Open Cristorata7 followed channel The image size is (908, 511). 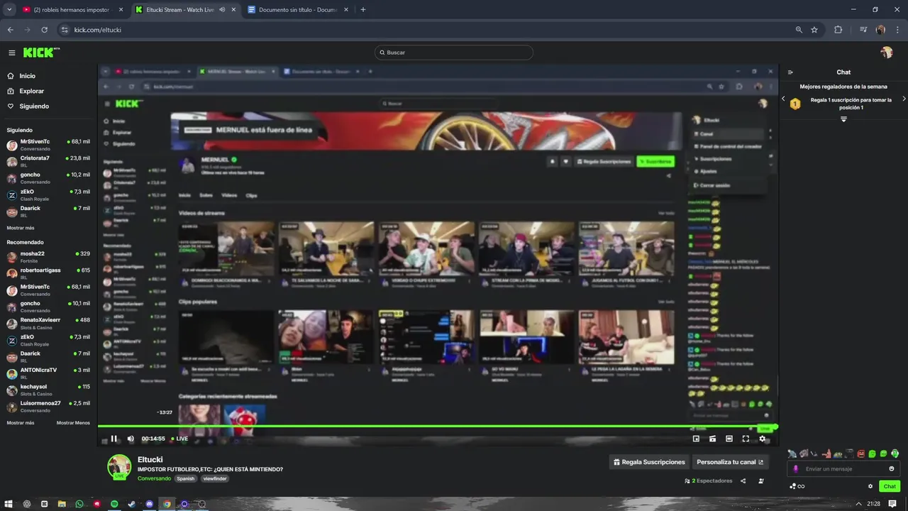[48, 162]
